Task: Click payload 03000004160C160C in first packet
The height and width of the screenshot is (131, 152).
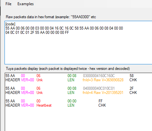Action: coord(99,76)
